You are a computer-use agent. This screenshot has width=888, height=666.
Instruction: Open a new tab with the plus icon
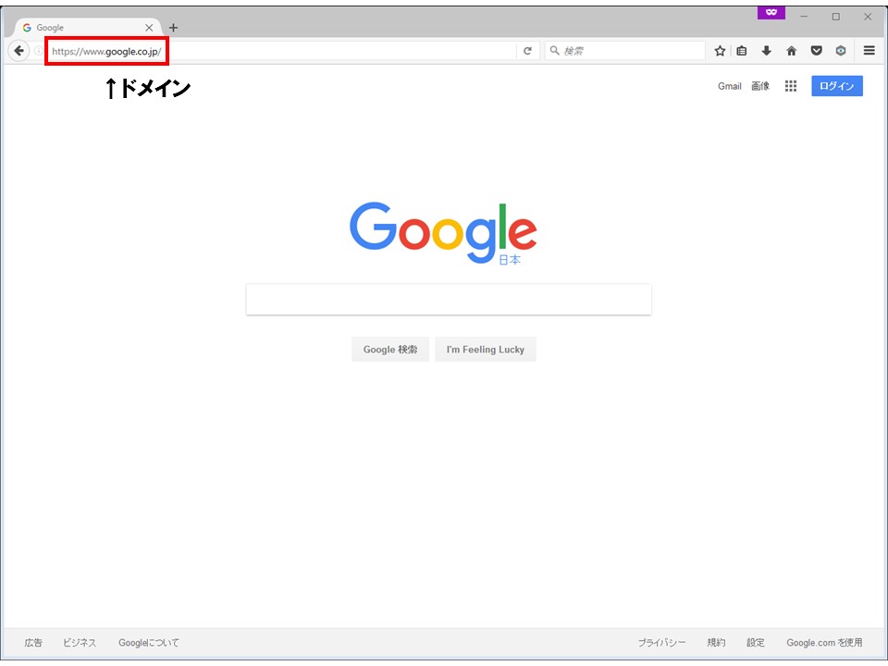tap(173, 28)
